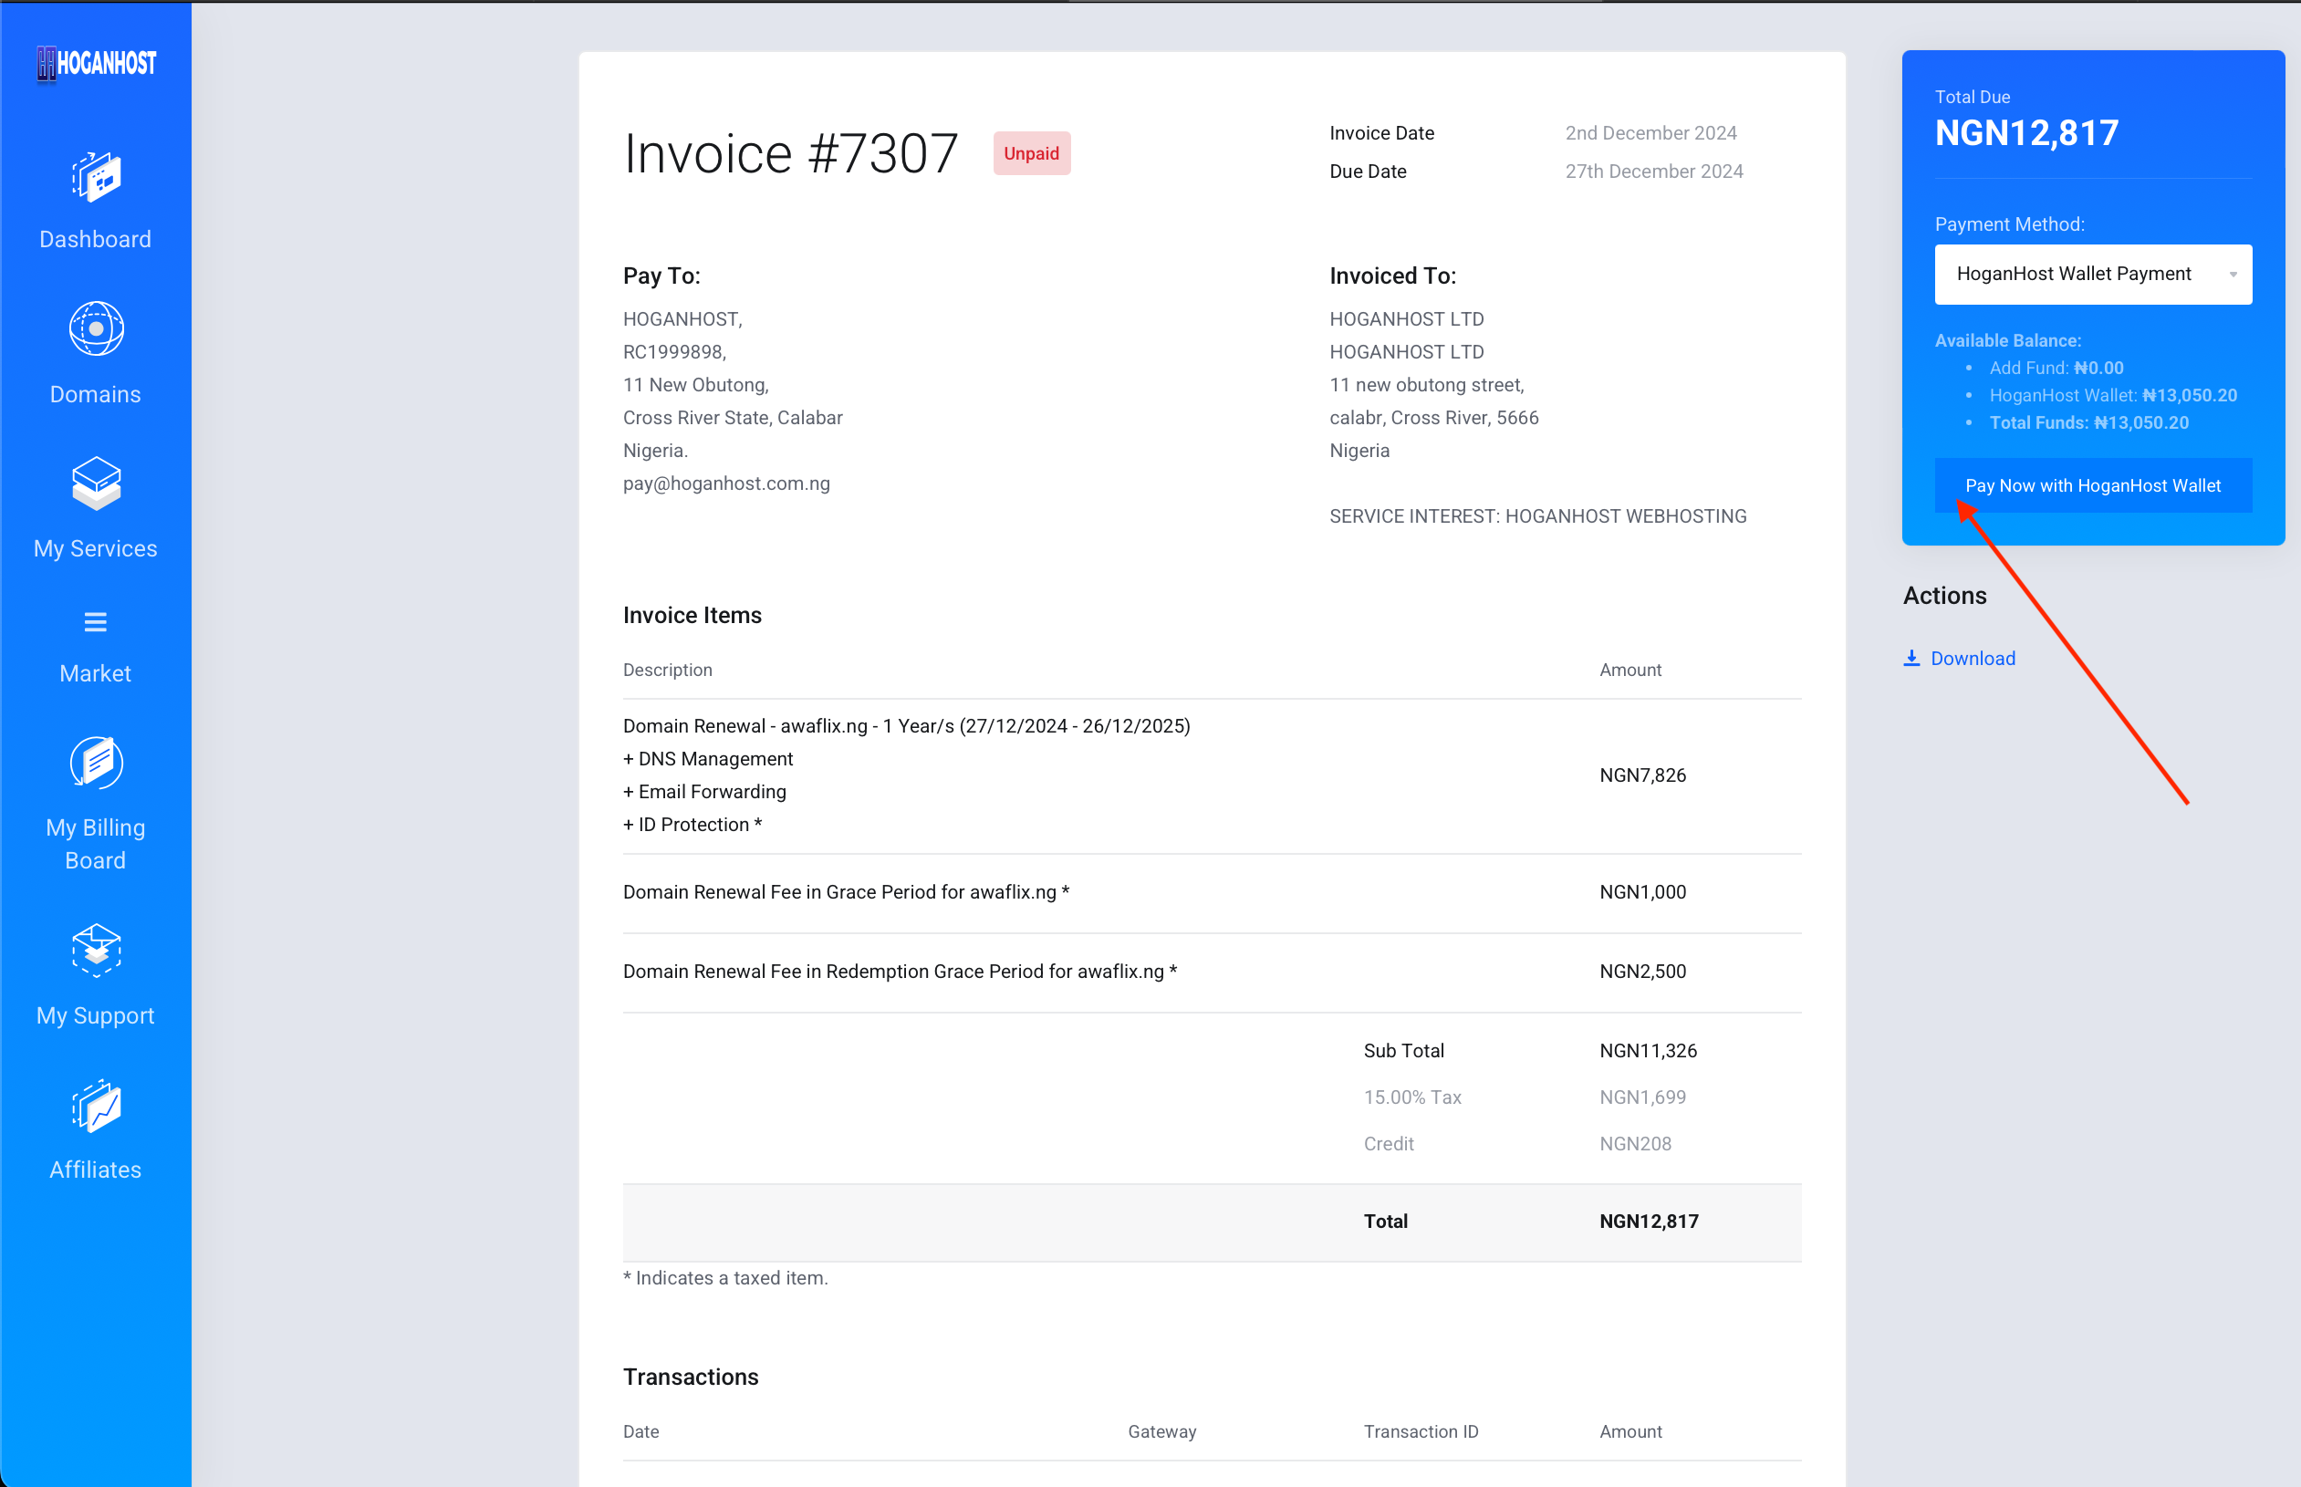2301x1487 pixels.
Task: Open the Domains globe icon
Action: (96, 328)
